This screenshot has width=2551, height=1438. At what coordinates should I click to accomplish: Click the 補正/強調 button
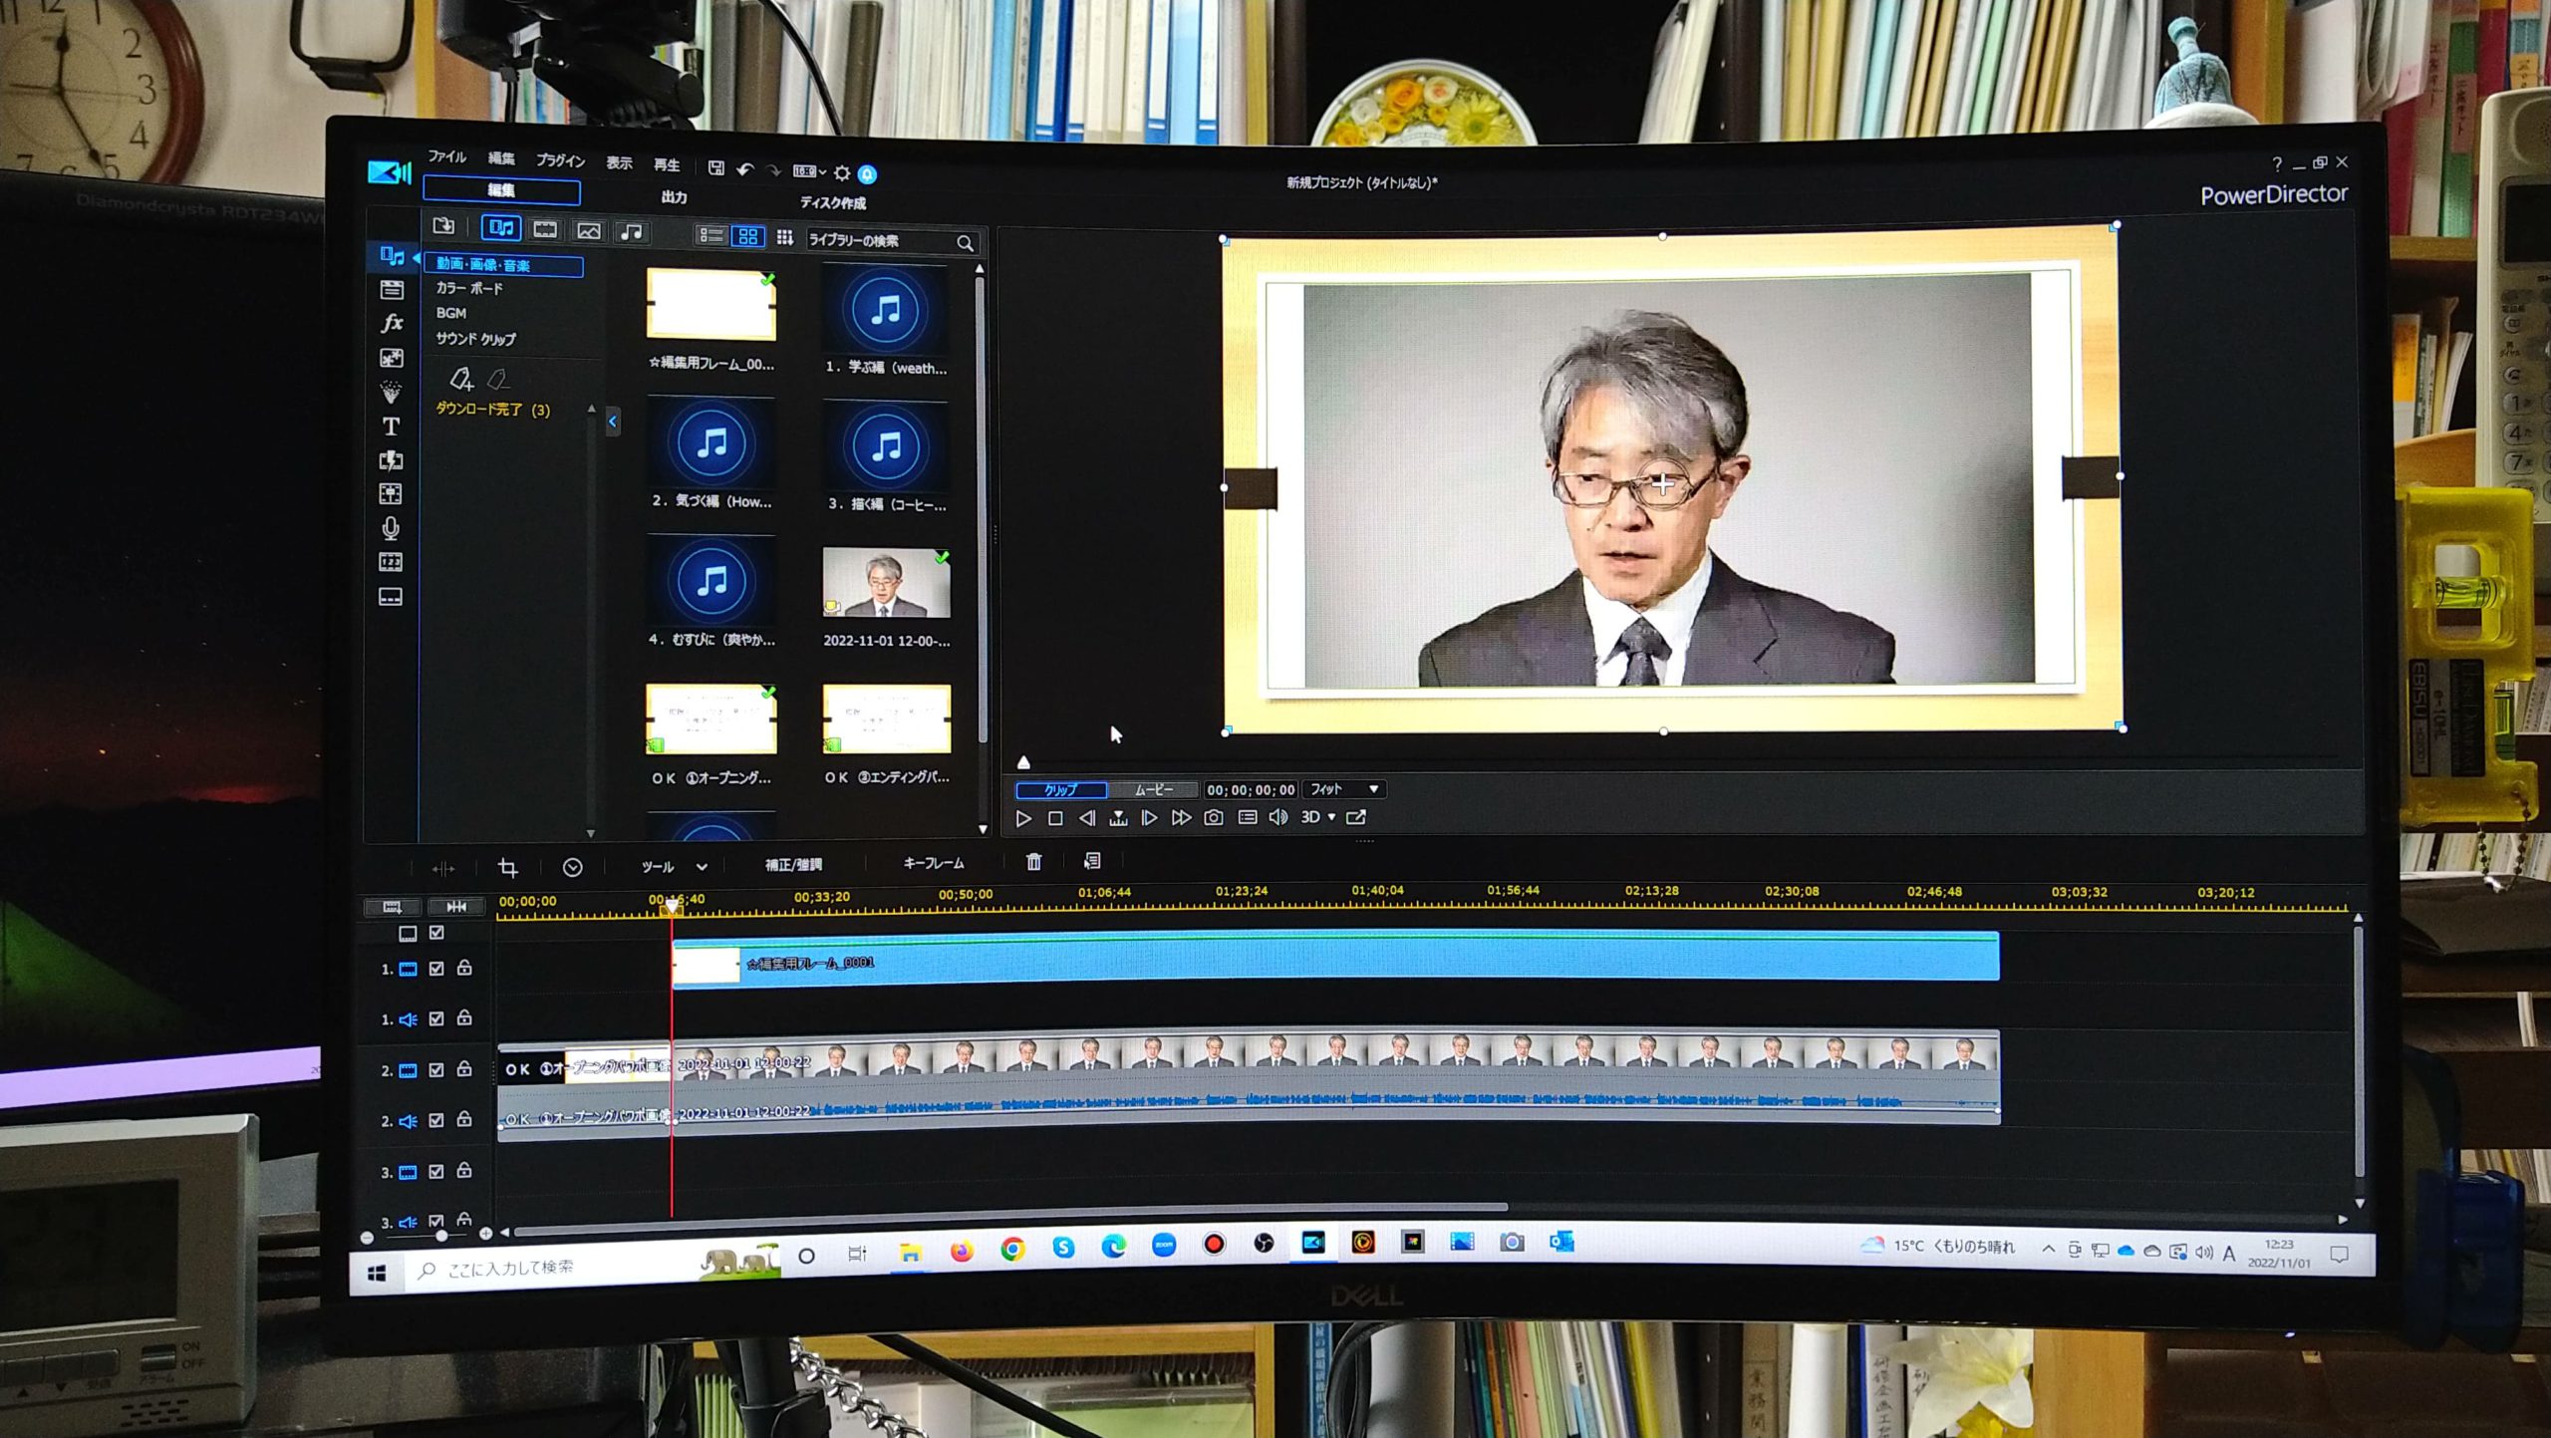(x=793, y=864)
